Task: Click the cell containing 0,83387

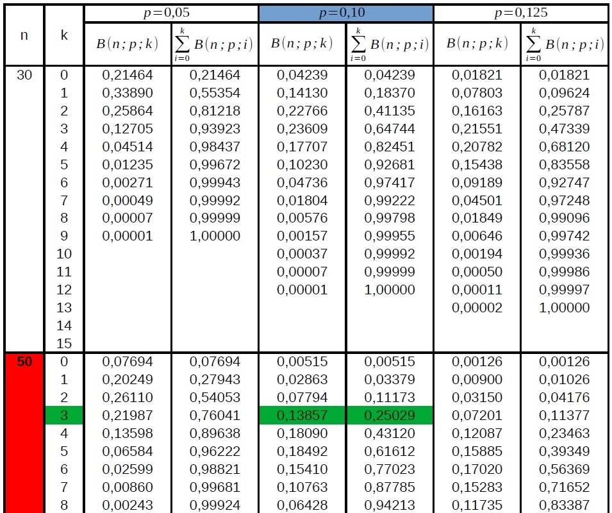Action: pos(564,505)
